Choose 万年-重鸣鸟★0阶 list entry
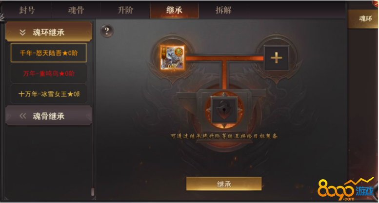The width and height of the screenshot is (379, 203). click(49, 73)
